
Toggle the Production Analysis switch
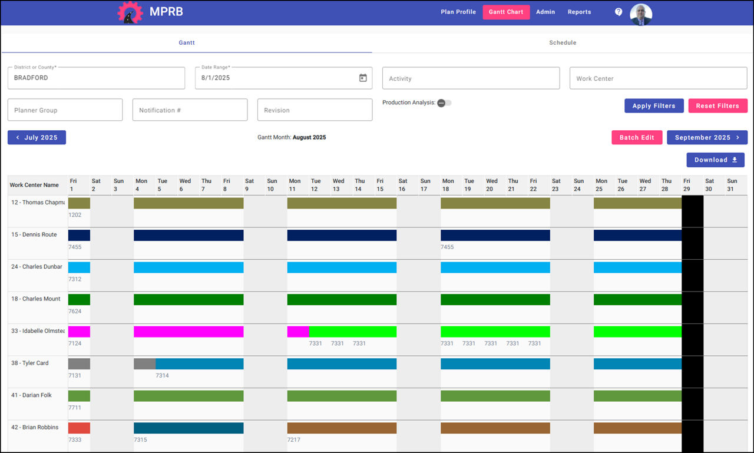pos(445,102)
